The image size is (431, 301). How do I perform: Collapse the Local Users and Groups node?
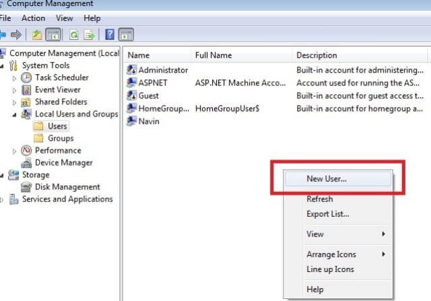[x=14, y=114]
